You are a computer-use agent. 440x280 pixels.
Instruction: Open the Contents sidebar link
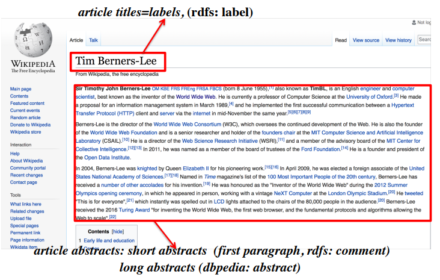19,96
